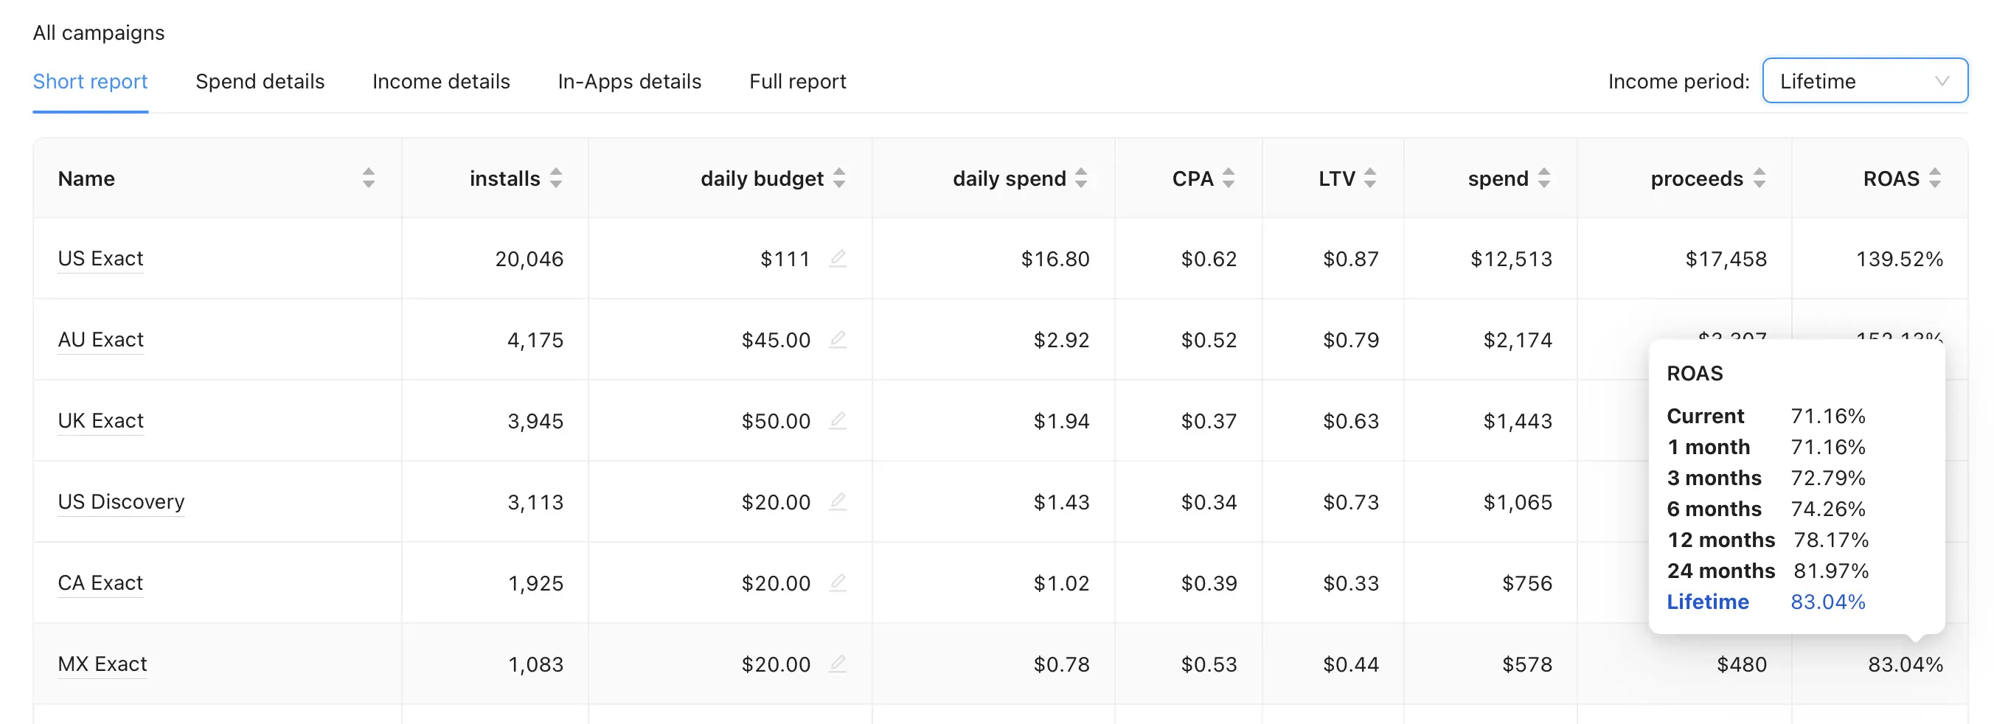Switch to the In-Apps details tab
Screen dimensions: 1994x724
coord(629,81)
